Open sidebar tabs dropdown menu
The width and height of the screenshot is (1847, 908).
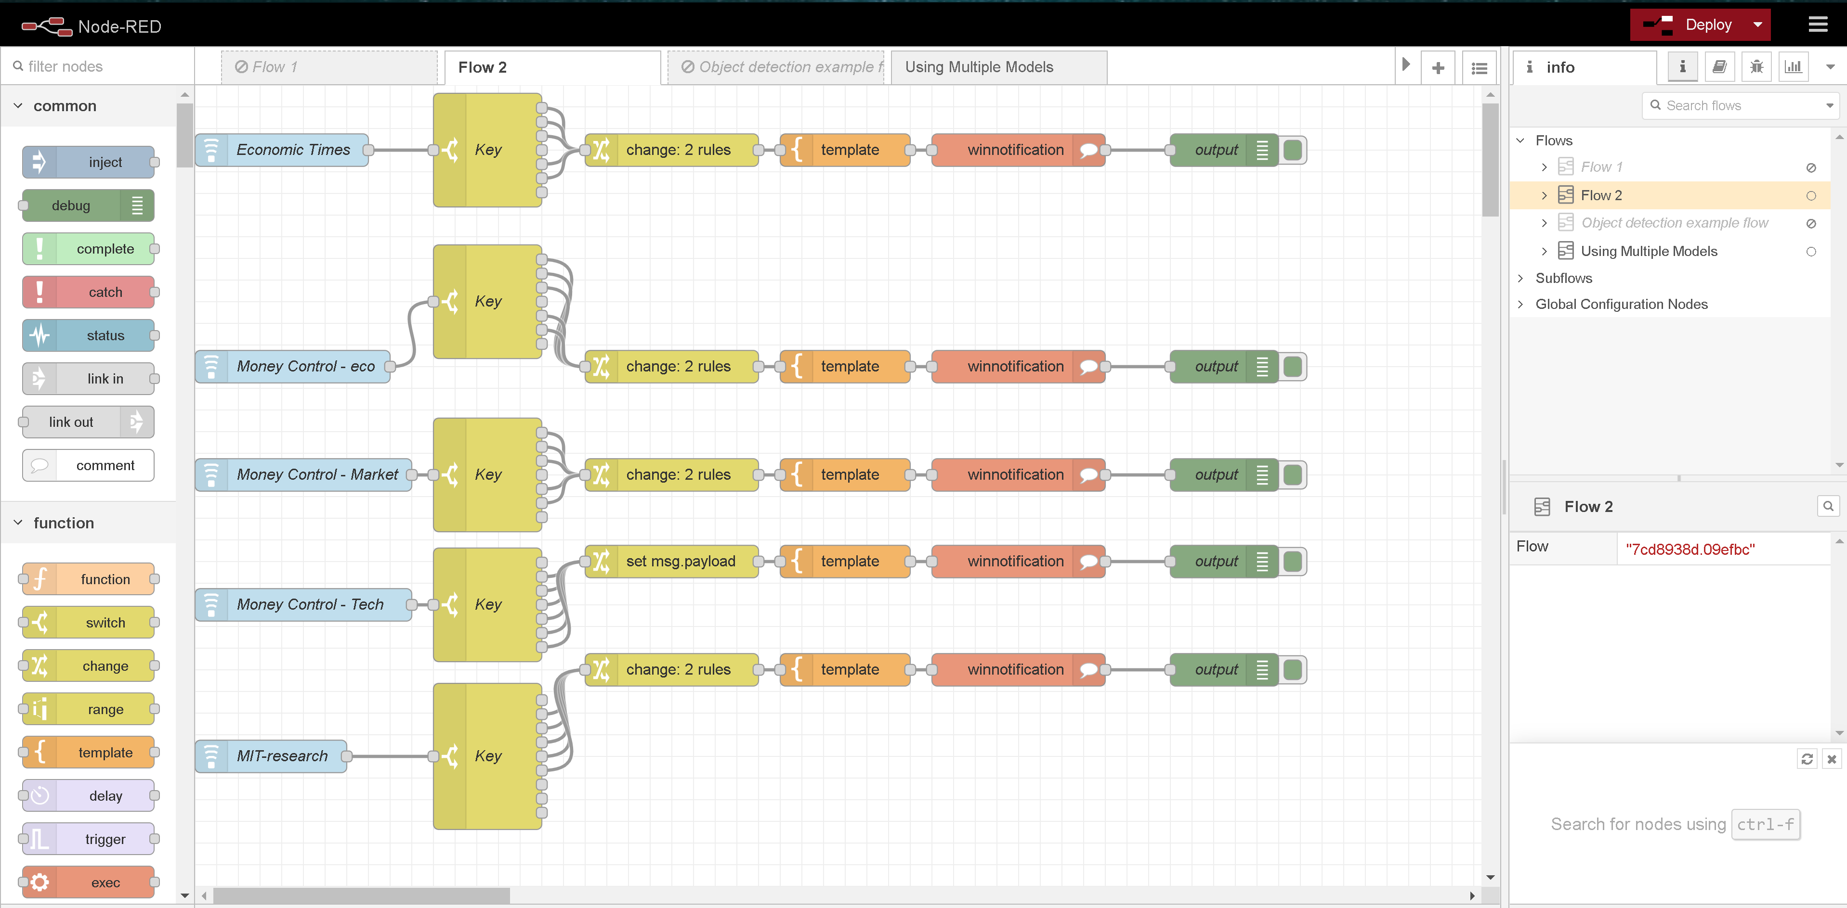1830,66
